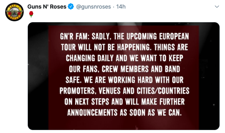Screen dimensions: 225x133
Task: Select the 'HAPPENING.' word in the image
Action: pyautogui.click(x=134, y=47)
